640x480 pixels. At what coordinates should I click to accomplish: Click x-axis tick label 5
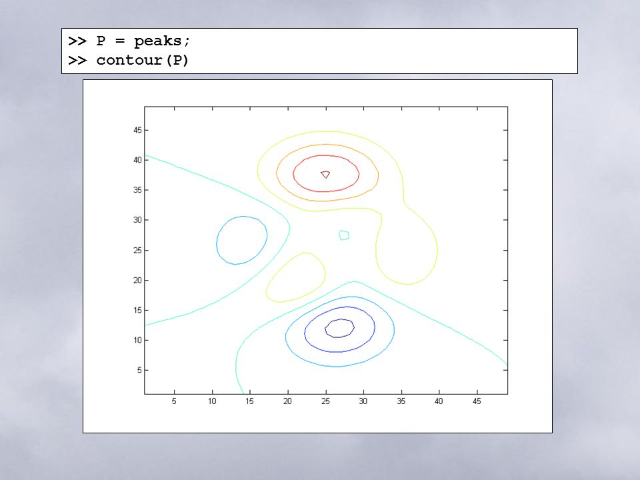pyautogui.click(x=174, y=401)
